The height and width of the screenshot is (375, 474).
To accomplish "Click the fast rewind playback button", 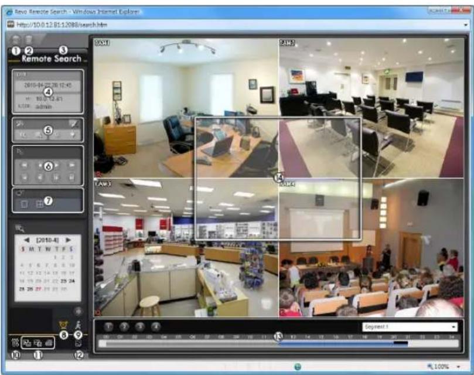I will pos(24,165).
